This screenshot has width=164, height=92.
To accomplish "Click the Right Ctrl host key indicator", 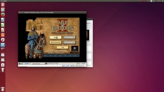I will (81, 66).
